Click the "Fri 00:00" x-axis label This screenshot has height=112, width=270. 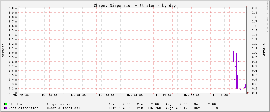(x=50, y=96)
